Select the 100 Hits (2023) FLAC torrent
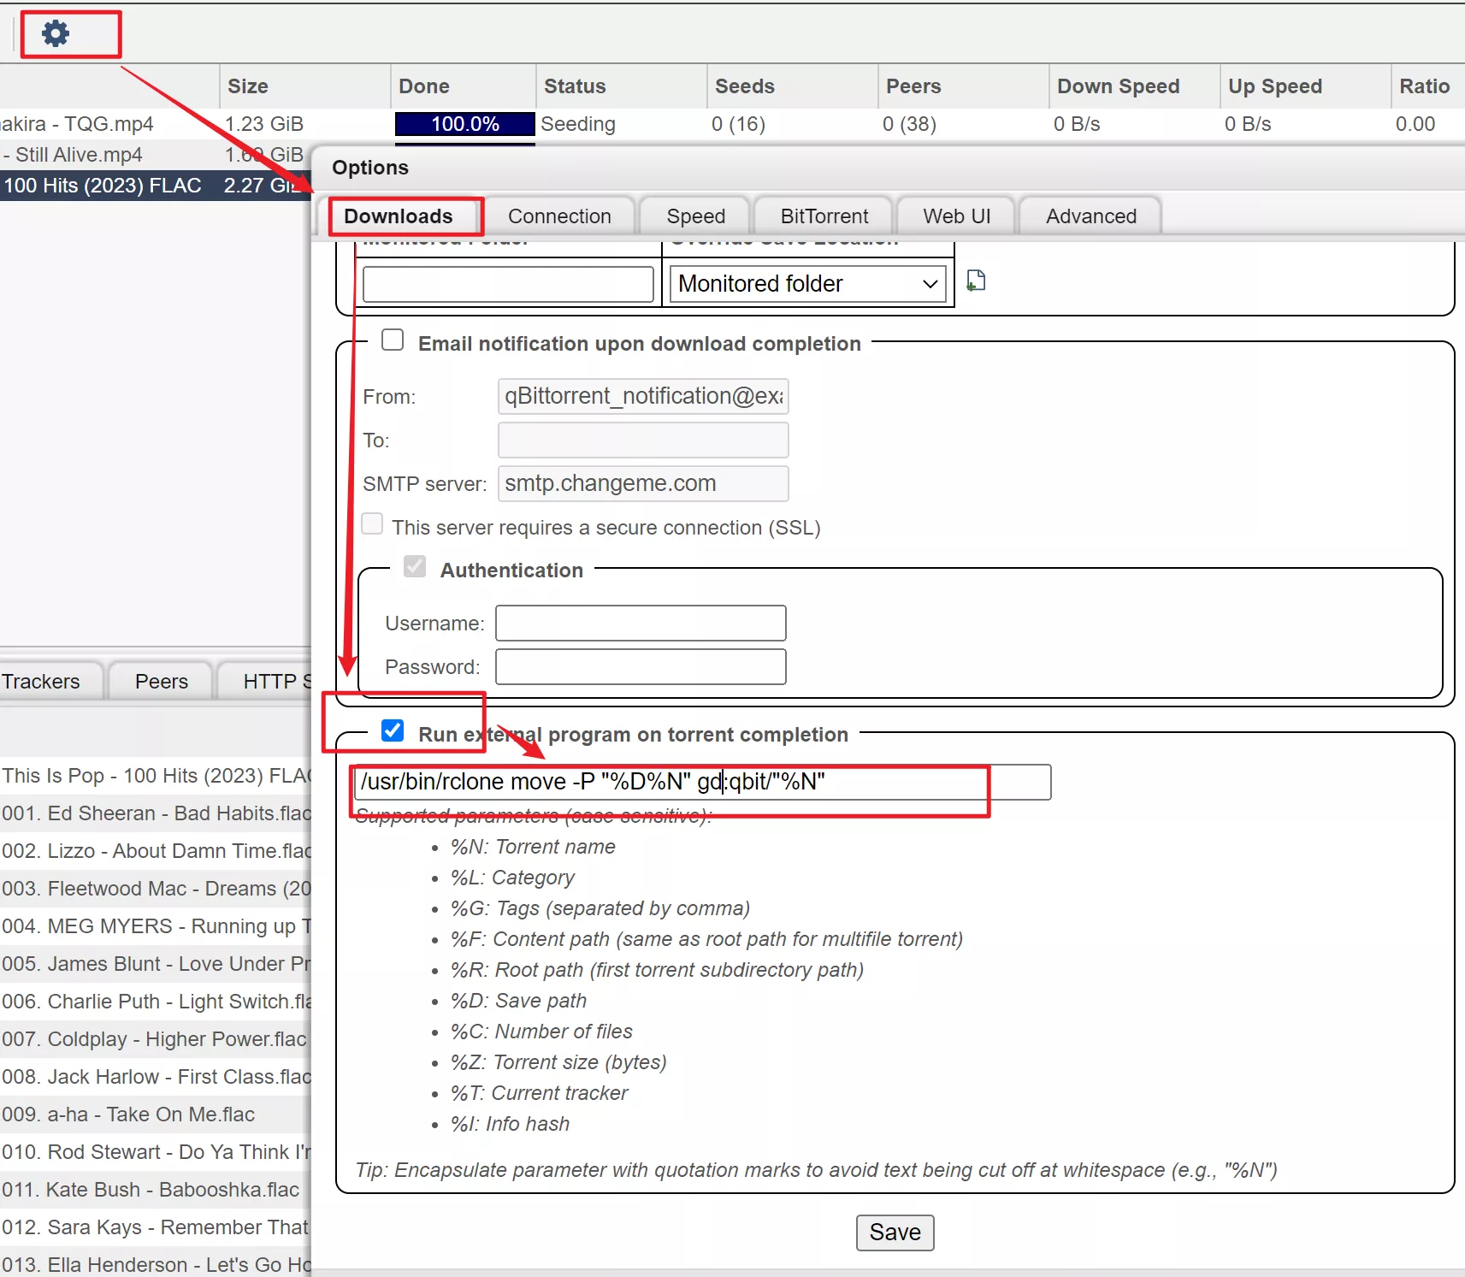 tap(103, 186)
